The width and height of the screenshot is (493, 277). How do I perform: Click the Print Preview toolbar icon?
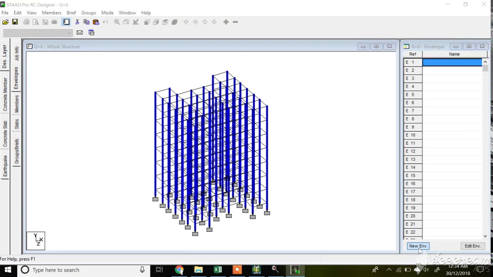pyautogui.click(x=35, y=22)
